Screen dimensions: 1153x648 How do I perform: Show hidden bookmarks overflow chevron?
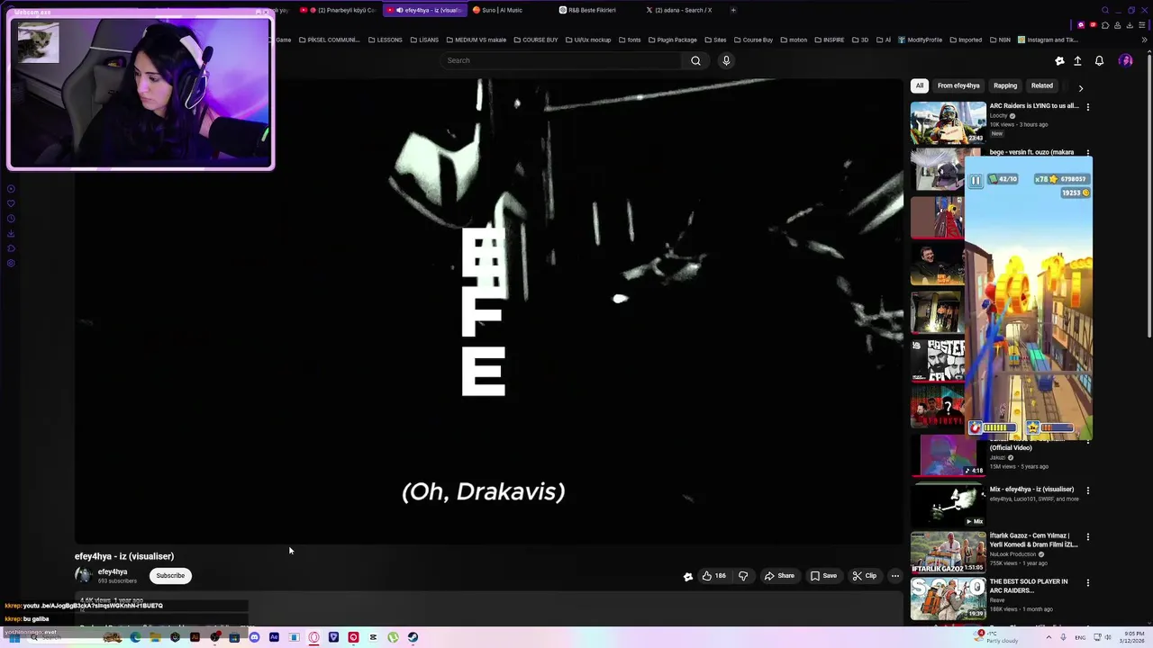tap(1144, 40)
